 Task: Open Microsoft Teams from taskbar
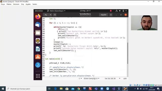pos(96,89)
